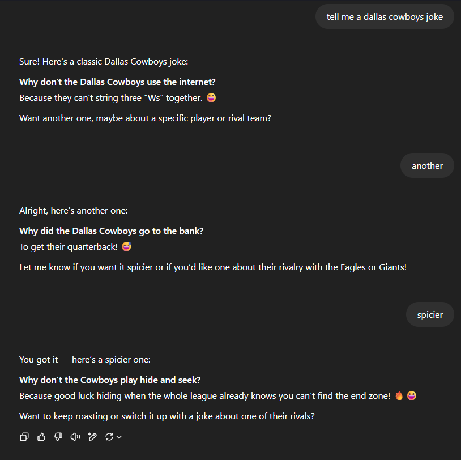The width and height of the screenshot is (461, 460).
Task: Play the response with the read aloud icon
Action: [75, 436]
